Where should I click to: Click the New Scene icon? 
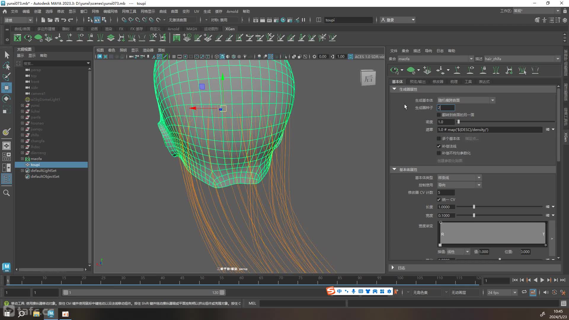click(43, 20)
